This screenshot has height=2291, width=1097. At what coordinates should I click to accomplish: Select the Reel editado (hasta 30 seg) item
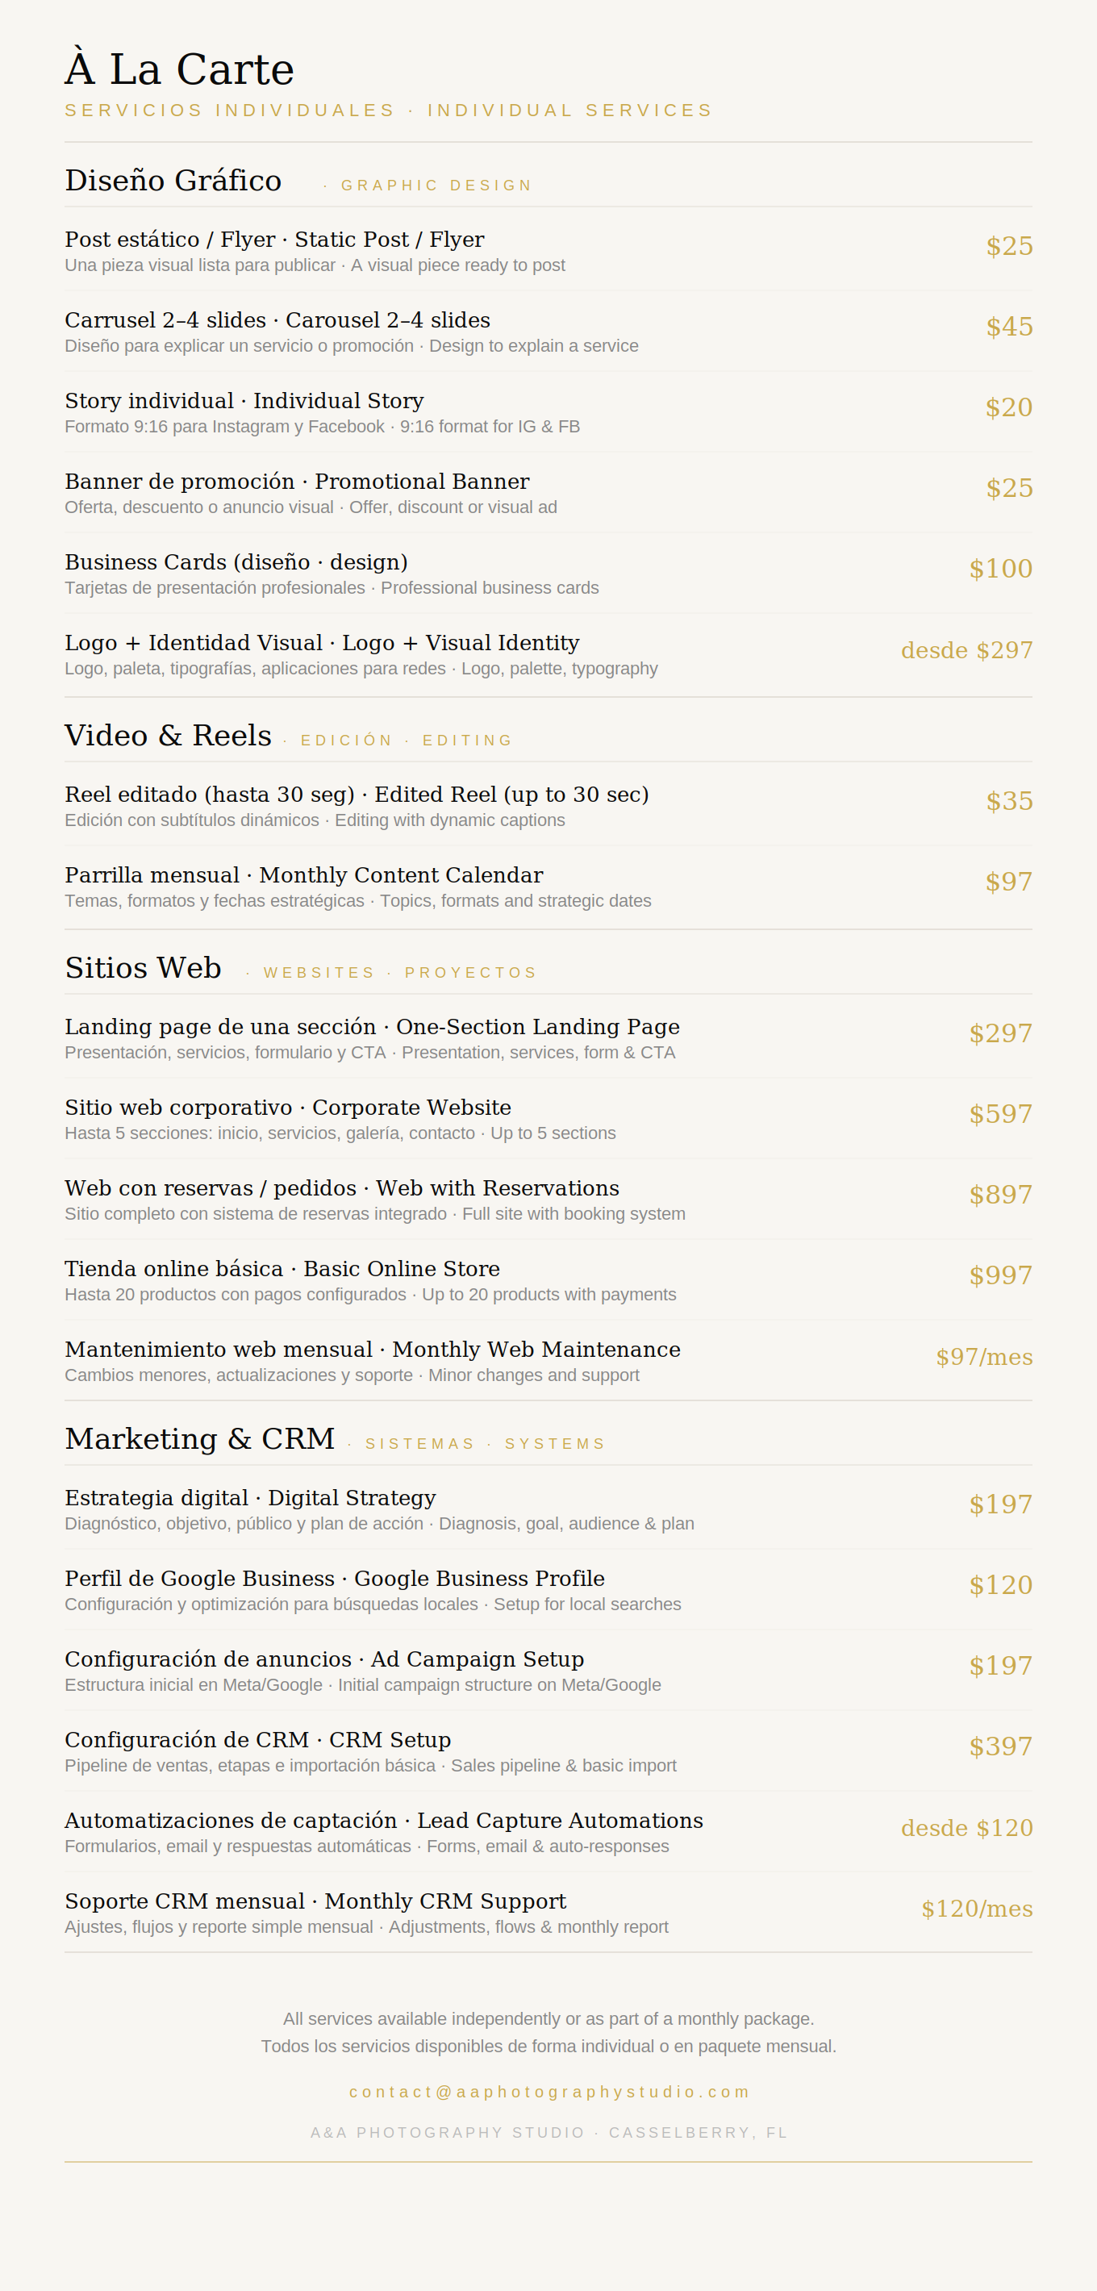click(x=548, y=805)
